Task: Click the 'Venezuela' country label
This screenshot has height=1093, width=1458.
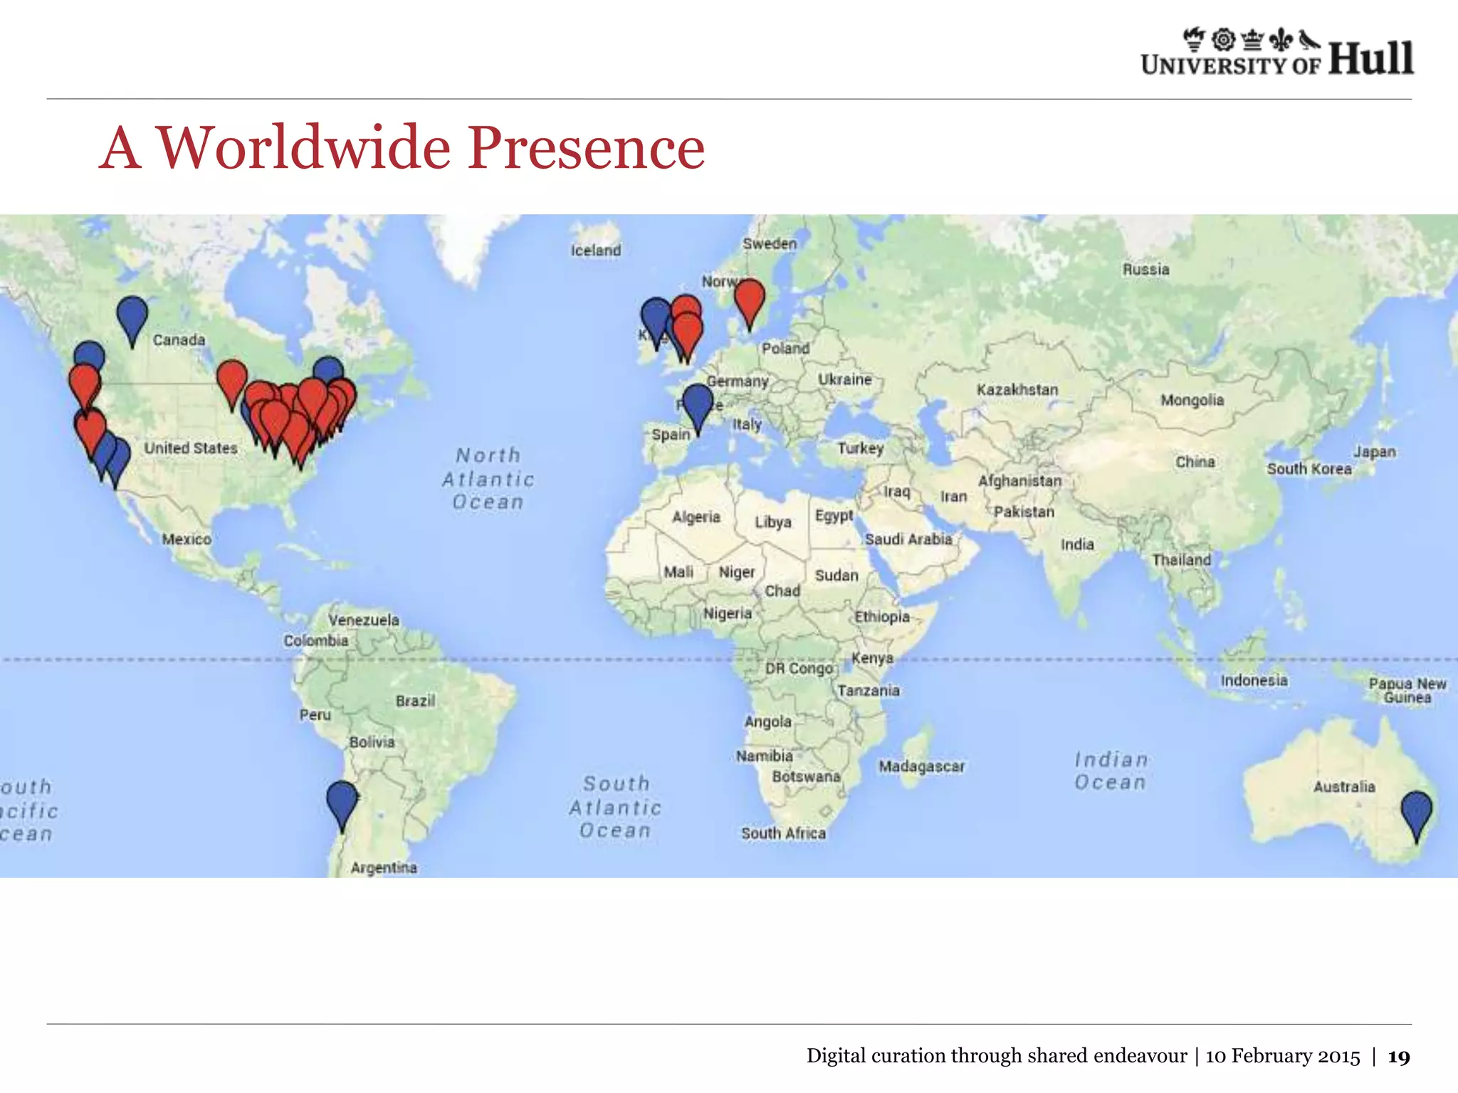Action: click(364, 620)
